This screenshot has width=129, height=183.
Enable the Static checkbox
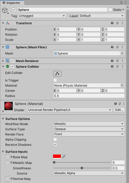click(110, 10)
